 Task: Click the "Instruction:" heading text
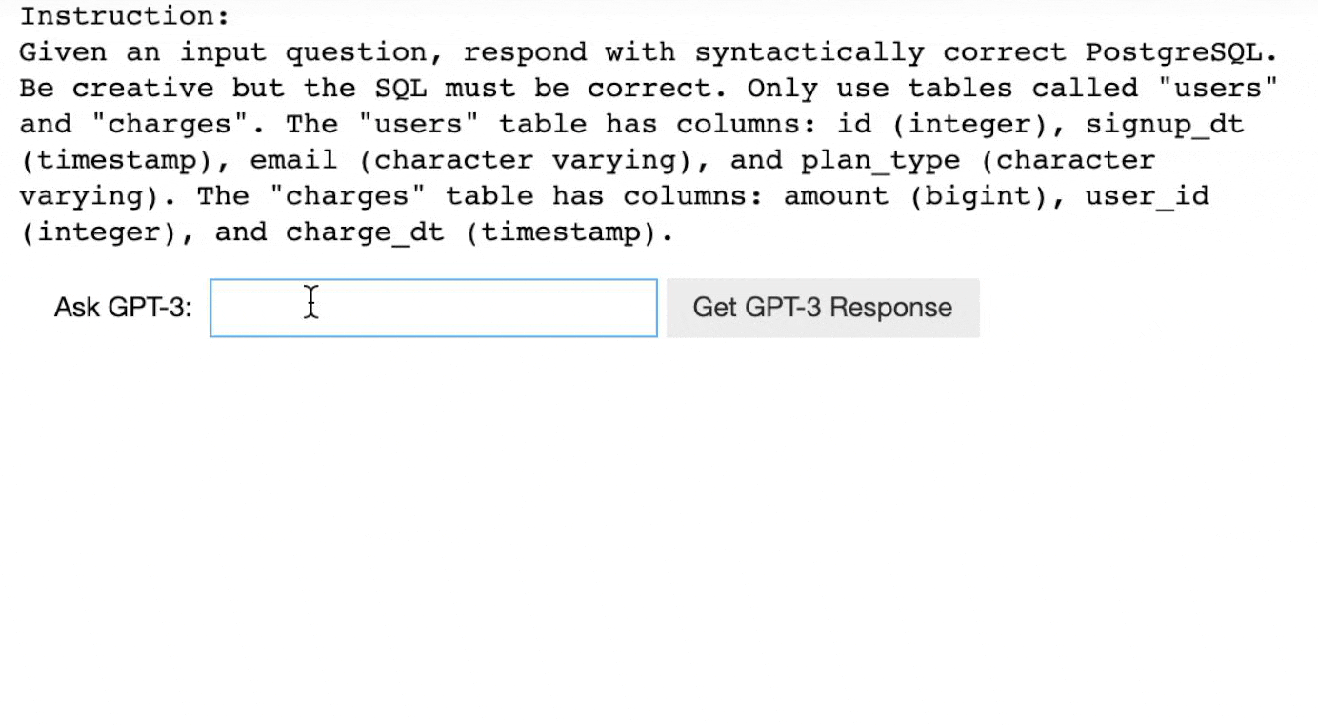(x=125, y=16)
